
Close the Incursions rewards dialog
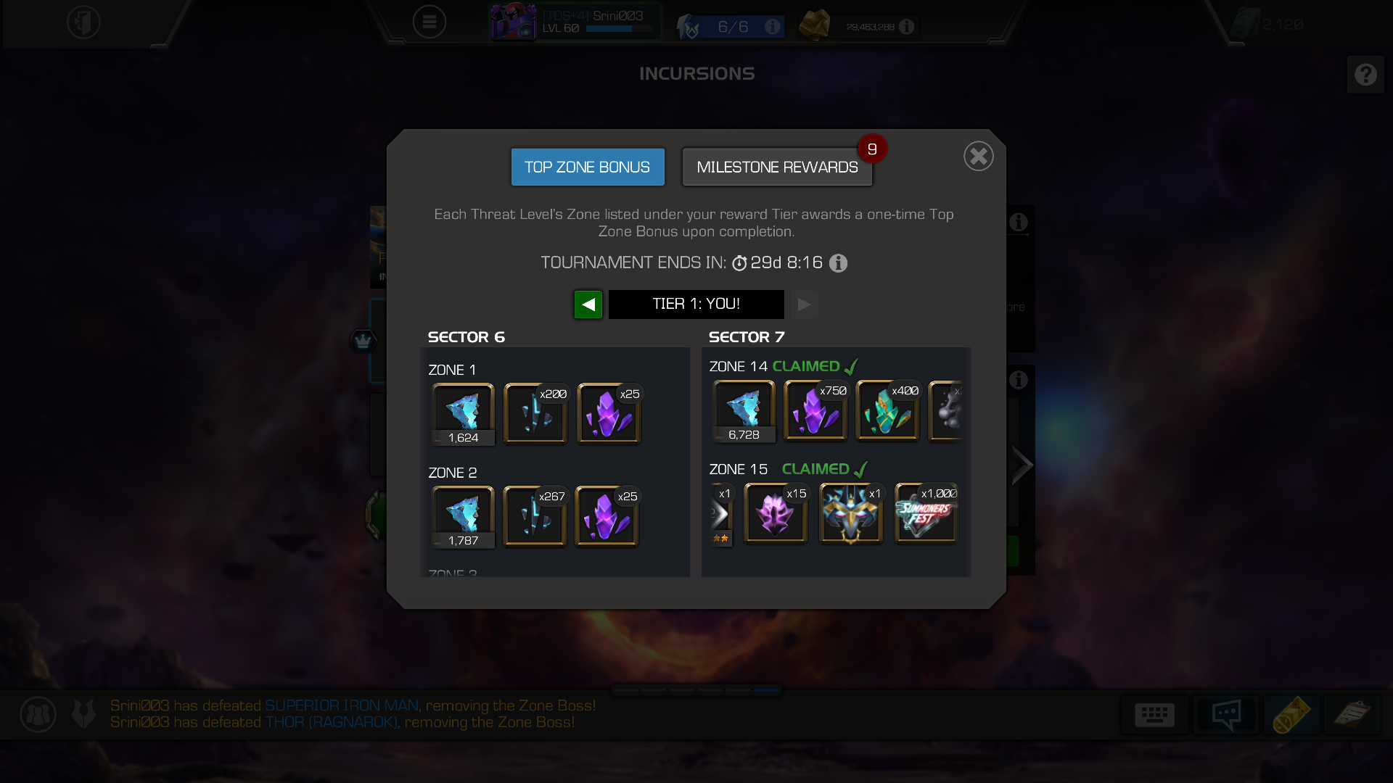tap(979, 156)
